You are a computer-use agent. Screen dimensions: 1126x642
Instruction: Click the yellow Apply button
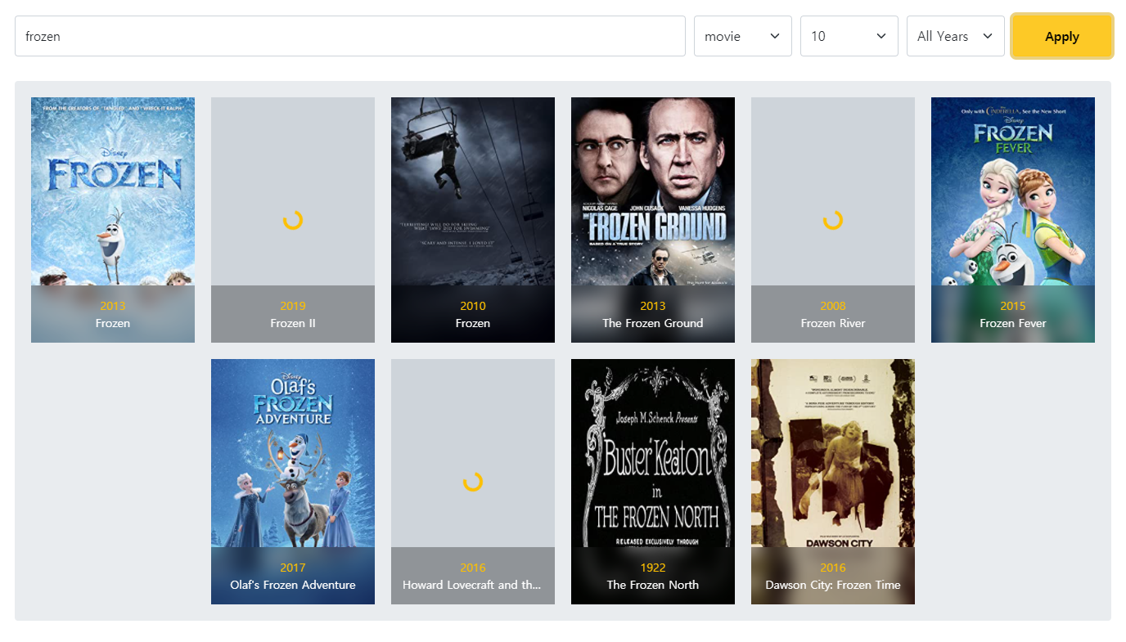coord(1062,36)
